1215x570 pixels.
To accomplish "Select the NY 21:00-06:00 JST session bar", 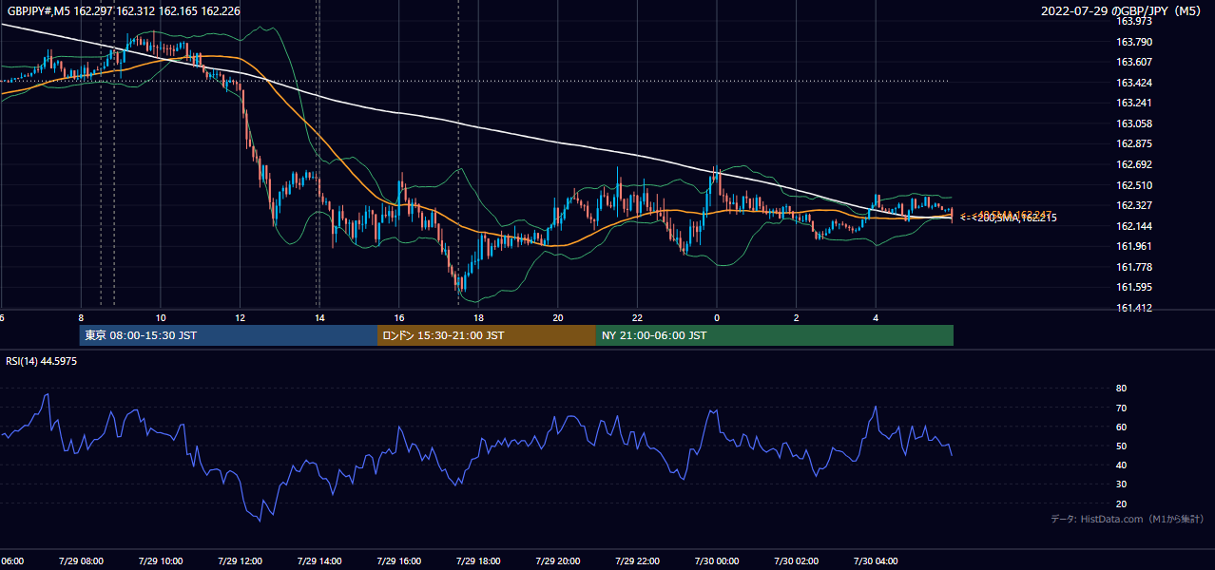I will click(775, 335).
